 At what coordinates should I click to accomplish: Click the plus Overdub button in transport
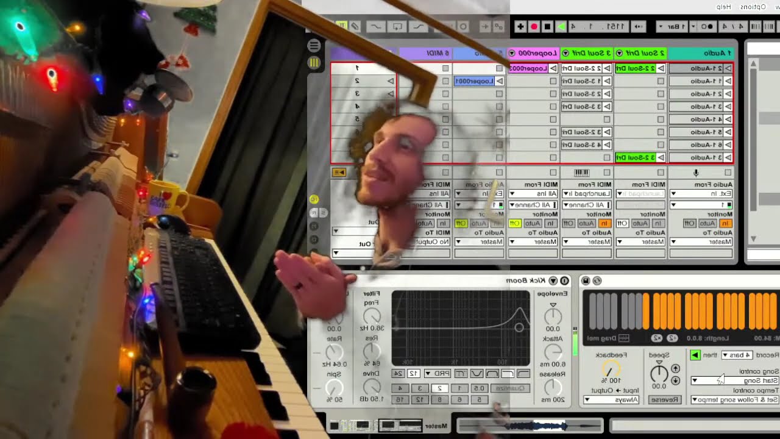coord(520,26)
